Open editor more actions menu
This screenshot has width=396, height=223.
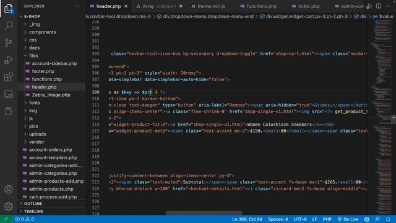pos(388,6)
